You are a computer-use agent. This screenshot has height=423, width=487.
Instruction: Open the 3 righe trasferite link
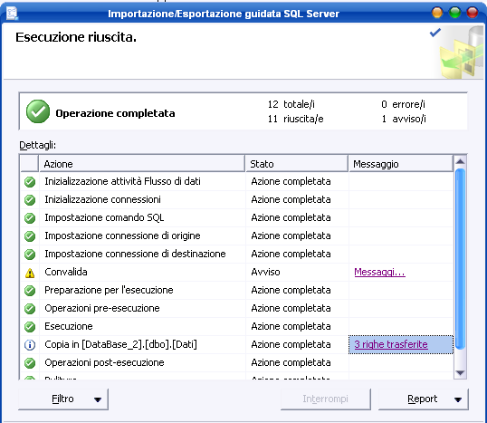click(391, 344)
